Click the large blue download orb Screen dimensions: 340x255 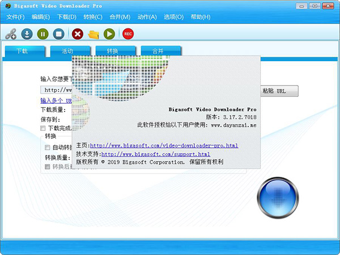278,198
